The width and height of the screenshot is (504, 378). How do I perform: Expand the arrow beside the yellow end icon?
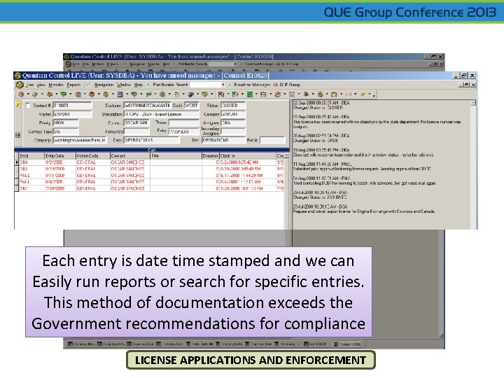click(x=370, y=94)
